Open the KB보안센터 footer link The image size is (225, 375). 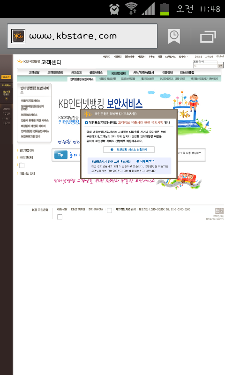(78, 209)
